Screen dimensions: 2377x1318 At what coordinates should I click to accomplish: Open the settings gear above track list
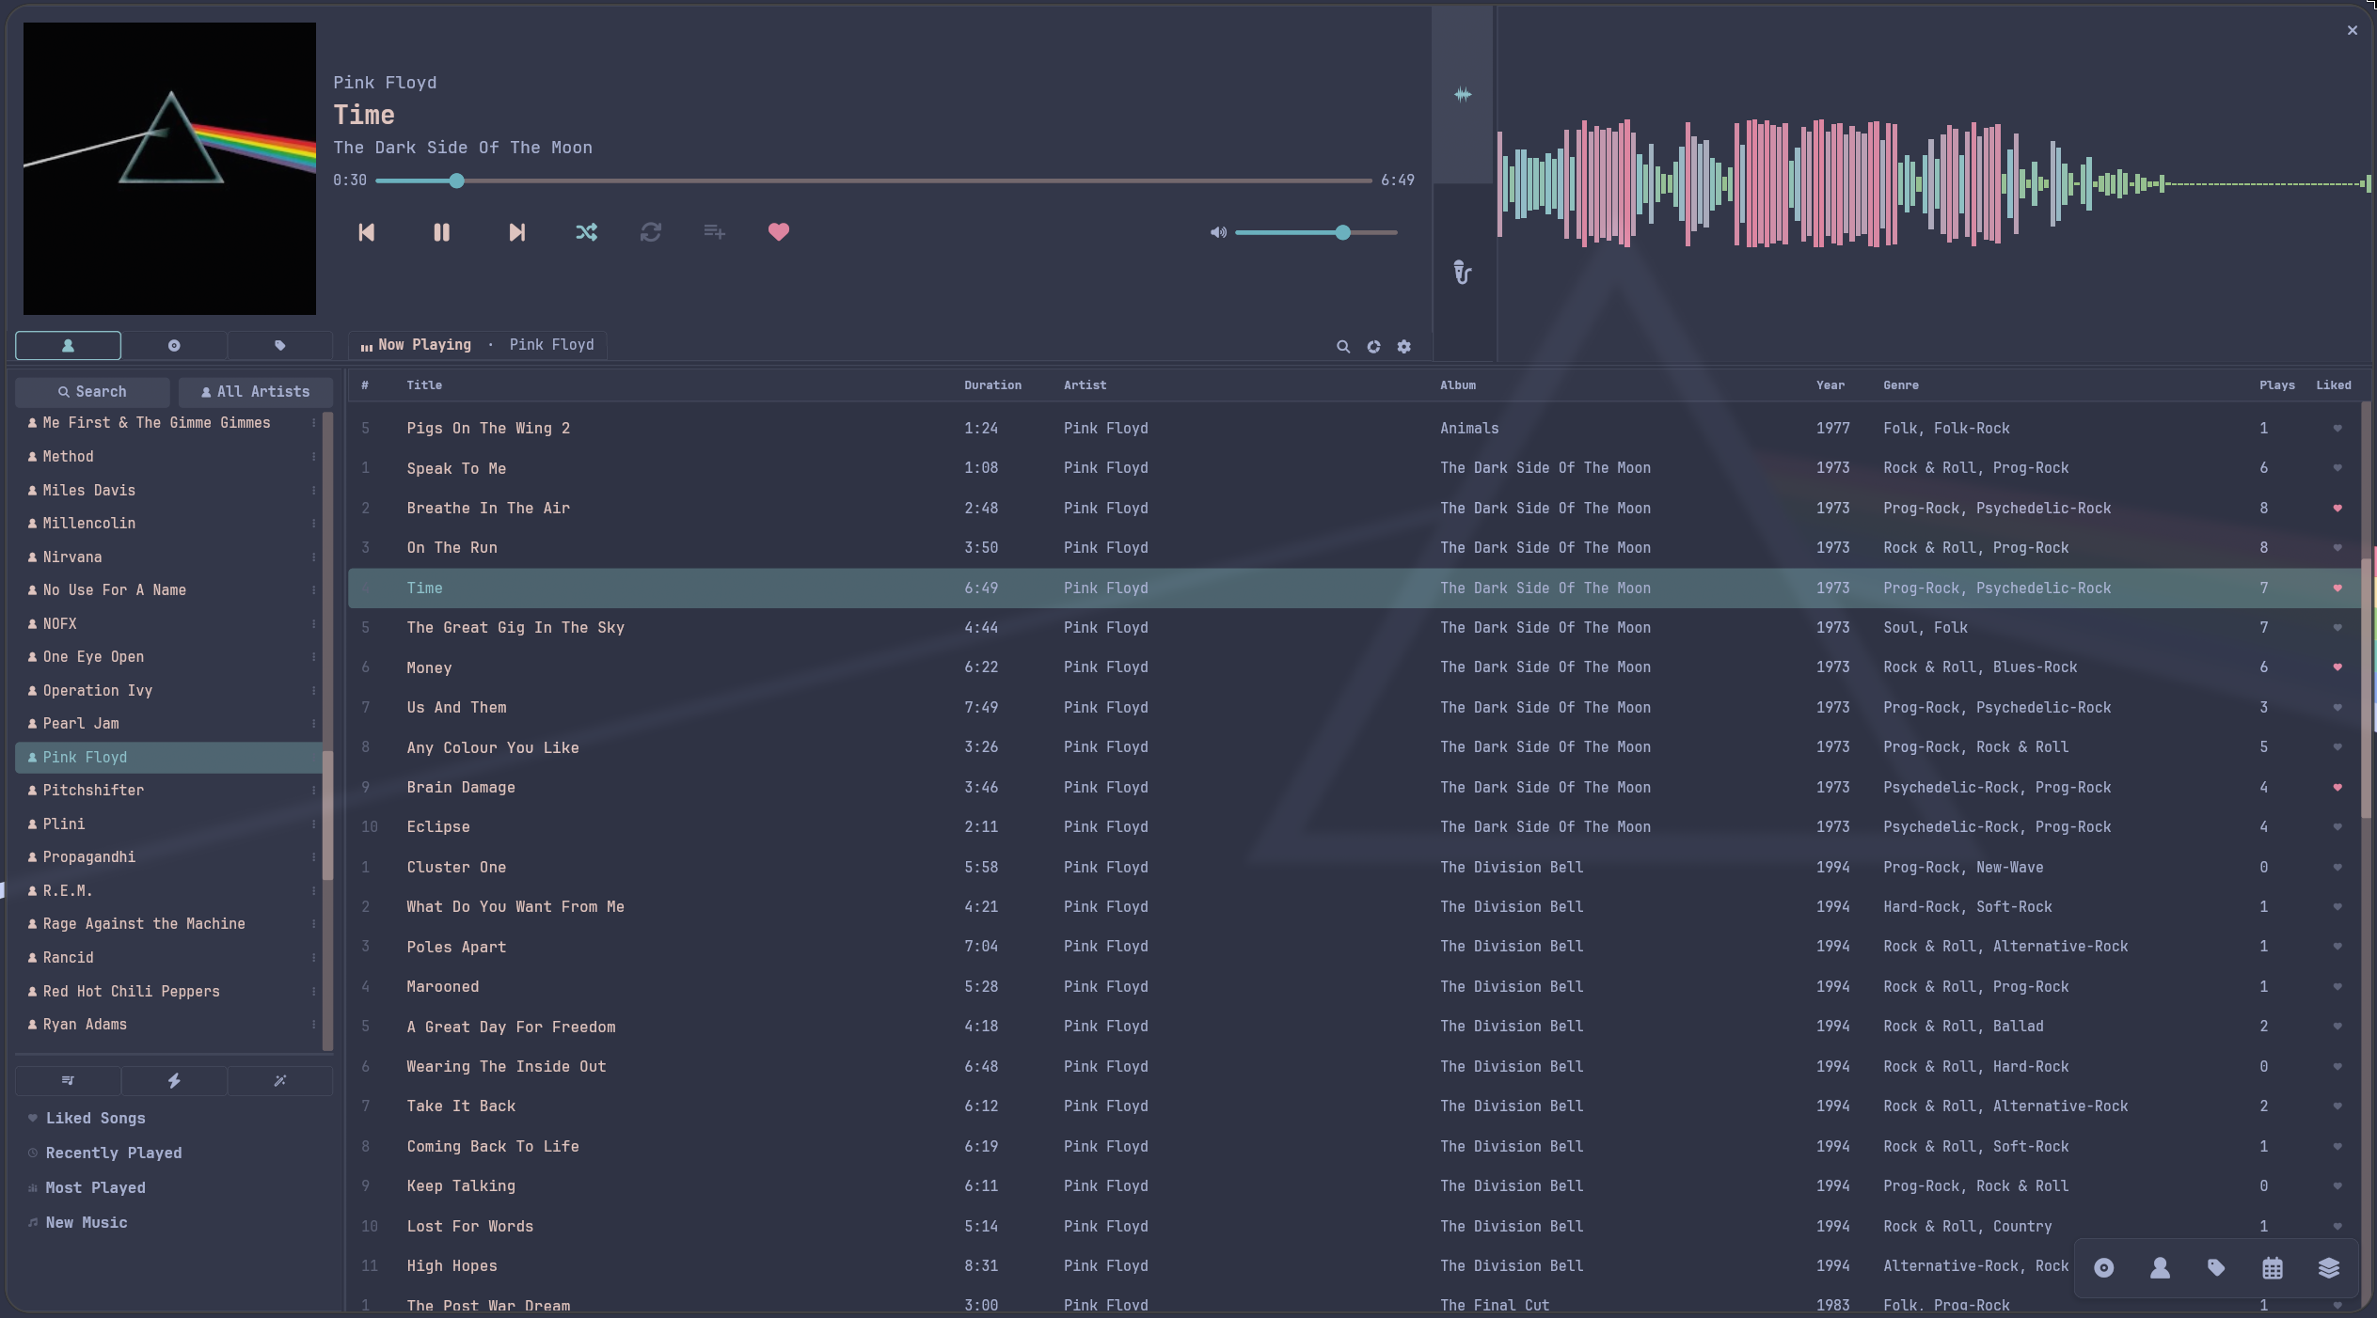1404,347
